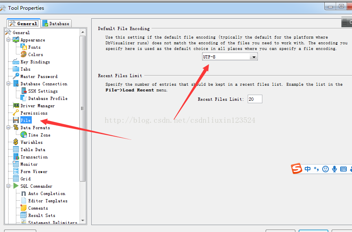Viewport: 352px width, 232px height.
Task: Click the Monitor icon
Action: tap(16, 164)
